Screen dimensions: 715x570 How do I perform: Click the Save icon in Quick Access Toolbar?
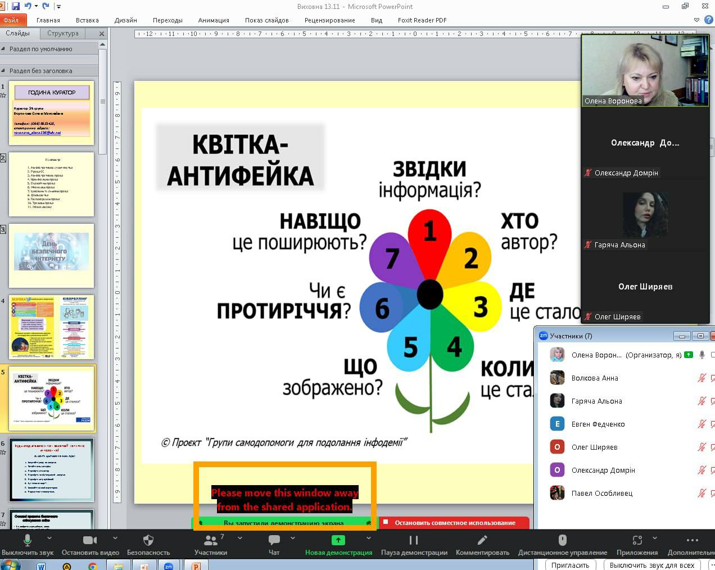point(16,6)
